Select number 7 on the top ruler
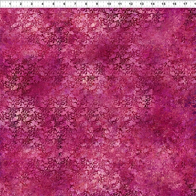 [x=75, y=4]
